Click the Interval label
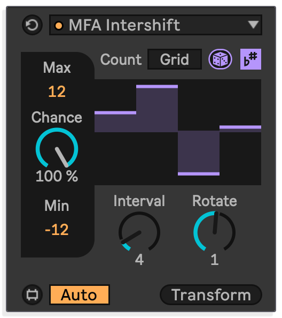The width and height of the screenshot is (282, 318). [x=139, y=201]
